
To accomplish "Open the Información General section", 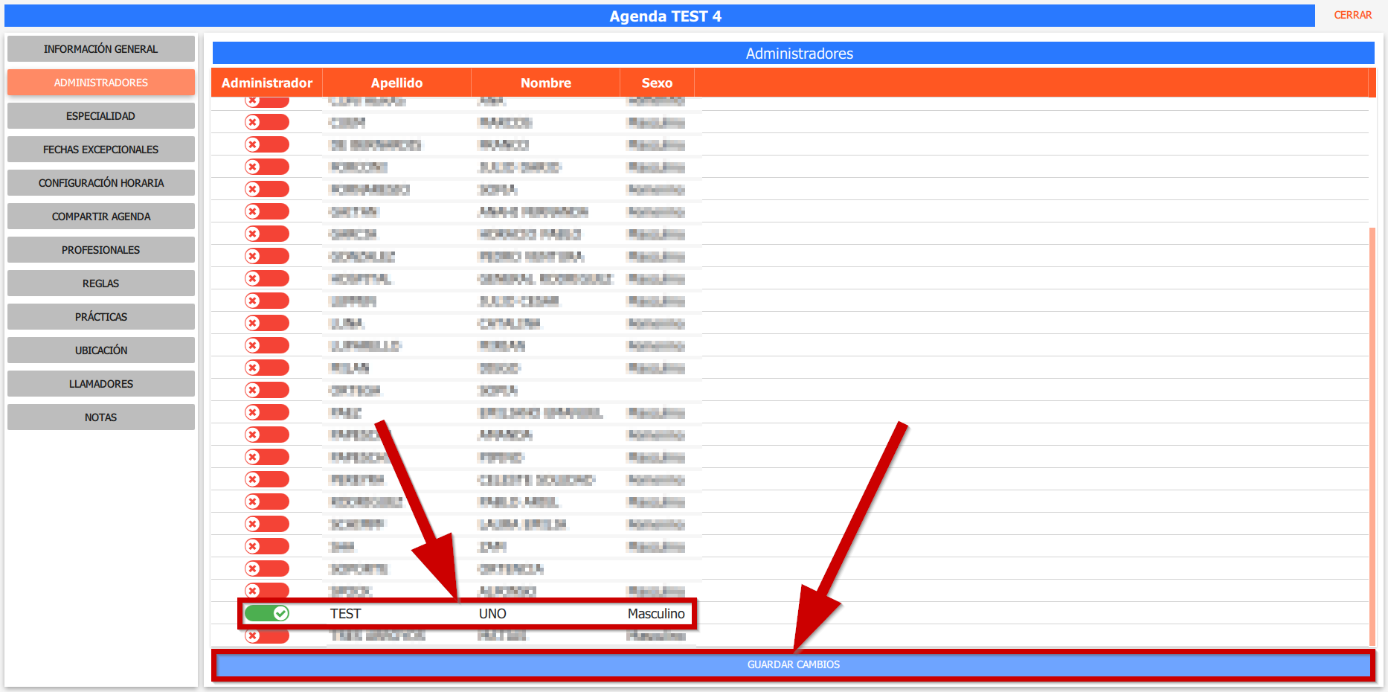I will coord(100,49).
